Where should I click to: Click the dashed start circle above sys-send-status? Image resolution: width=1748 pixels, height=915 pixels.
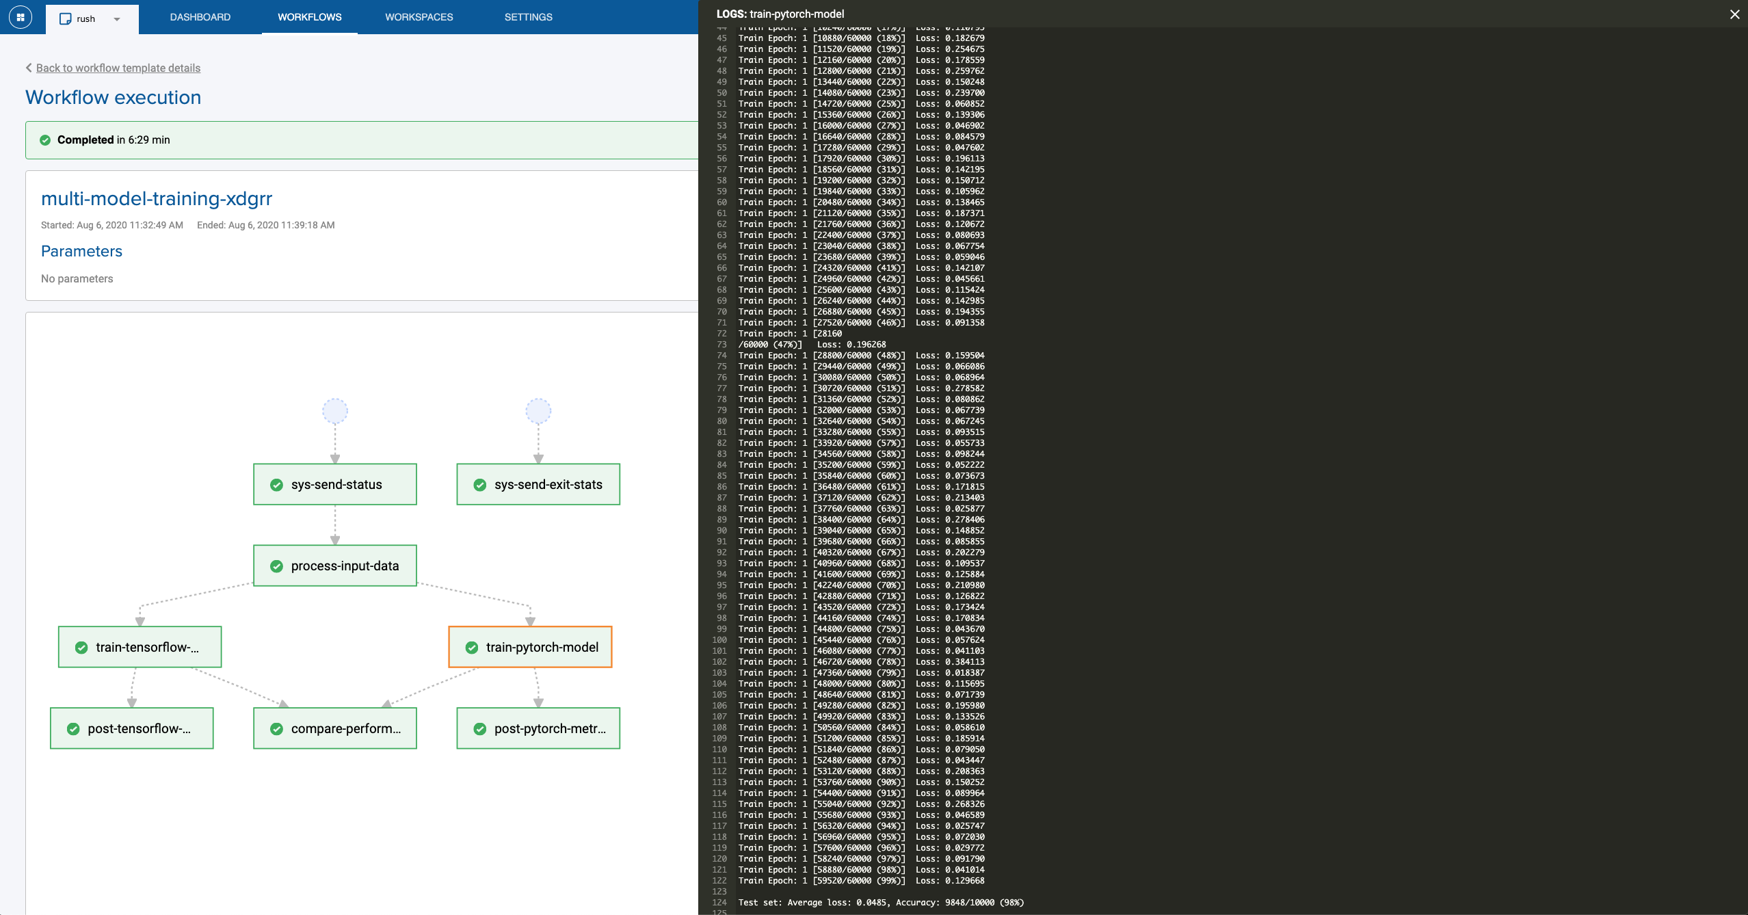click(335, 411)
